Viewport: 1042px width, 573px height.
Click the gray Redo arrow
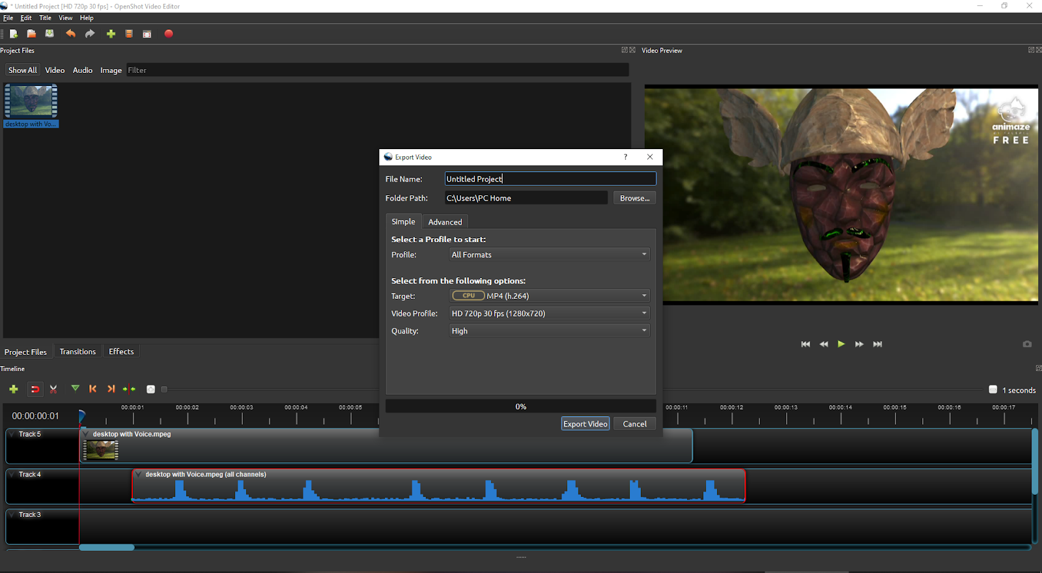(x=90, y=34)
